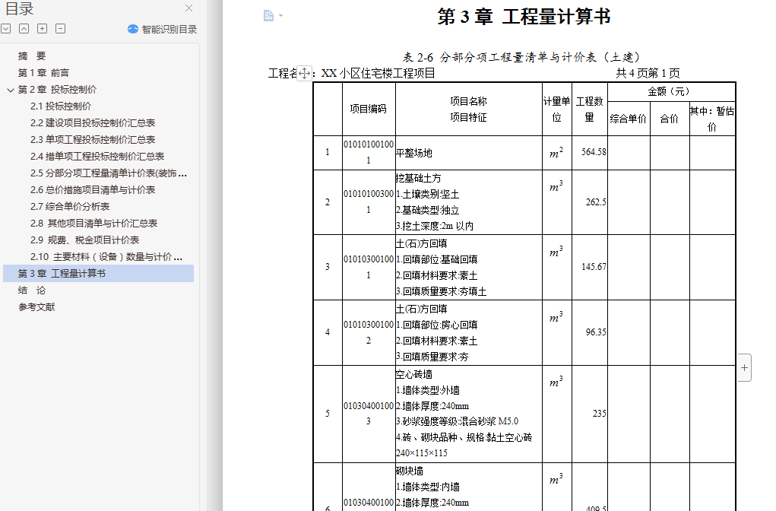Open section 2.1 投标控制价
776x511 pixels.
pyautogui.click(x=61, y=106)
